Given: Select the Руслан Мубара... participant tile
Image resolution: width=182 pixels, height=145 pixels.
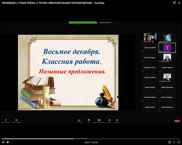Looking at the screenshot, I should pyautogui.click(x=167, y=97).
